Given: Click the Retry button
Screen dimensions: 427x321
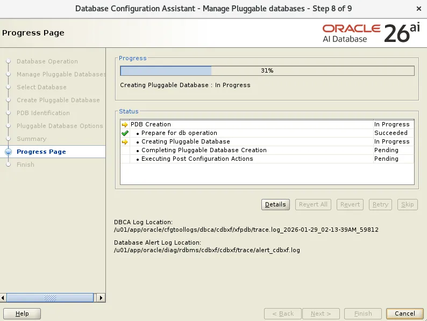Looking at the screenshot, I should click(380, 204).
